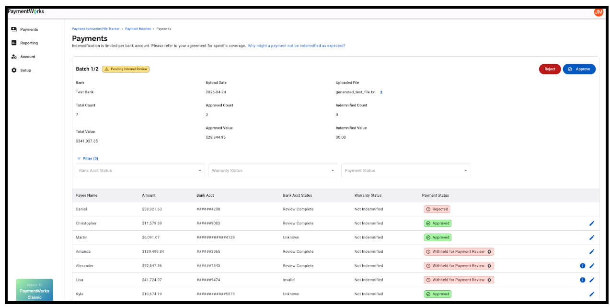This screenshot has height=307, width=610.
Task: Select the Total Value $341,037.85
Action: 87,141
